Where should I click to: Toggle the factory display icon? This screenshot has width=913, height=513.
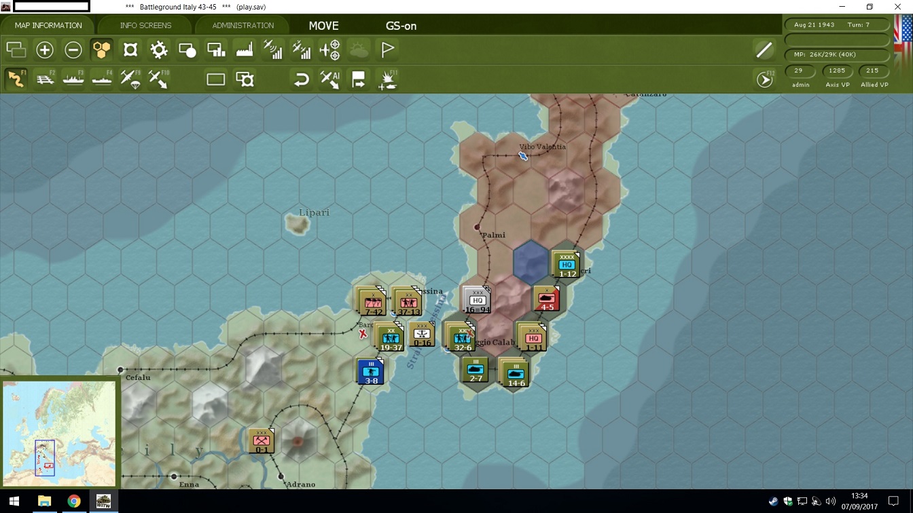(245, 50)
